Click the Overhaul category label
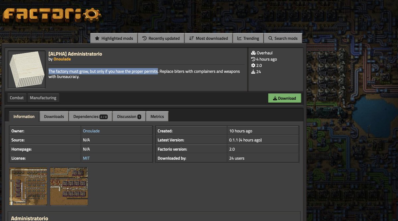The image size is (398, 221). pos(265,53)
